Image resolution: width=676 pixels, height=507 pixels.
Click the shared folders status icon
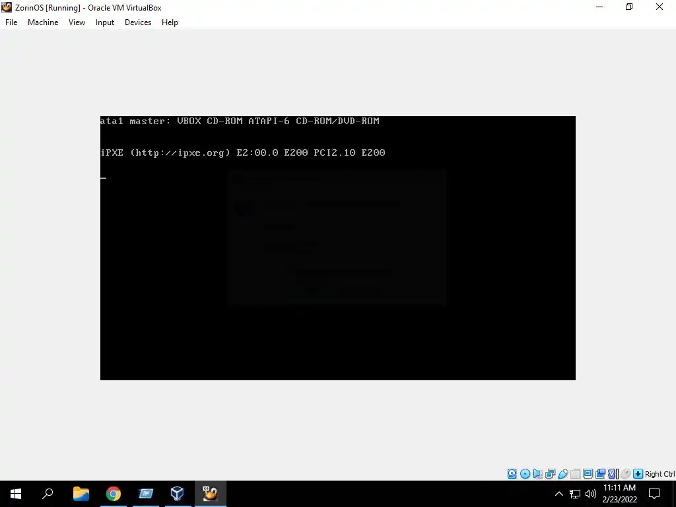(576, 474)
